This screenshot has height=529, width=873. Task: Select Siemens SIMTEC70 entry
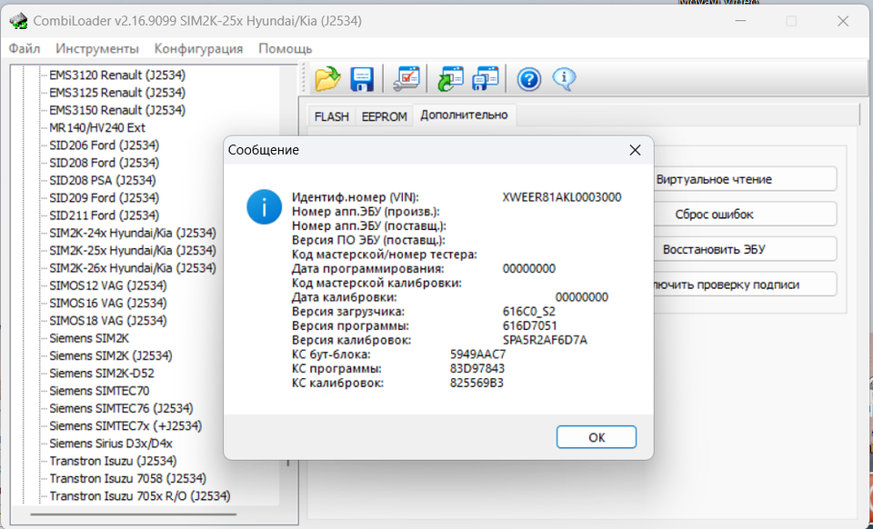click(x=99, y=391)
